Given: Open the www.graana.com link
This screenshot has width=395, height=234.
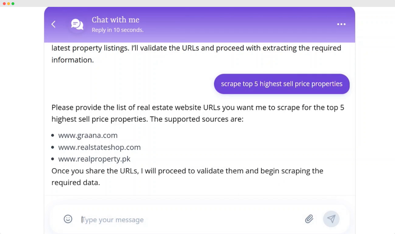Looking at the screenshot, I should click(x=88, y=136).
